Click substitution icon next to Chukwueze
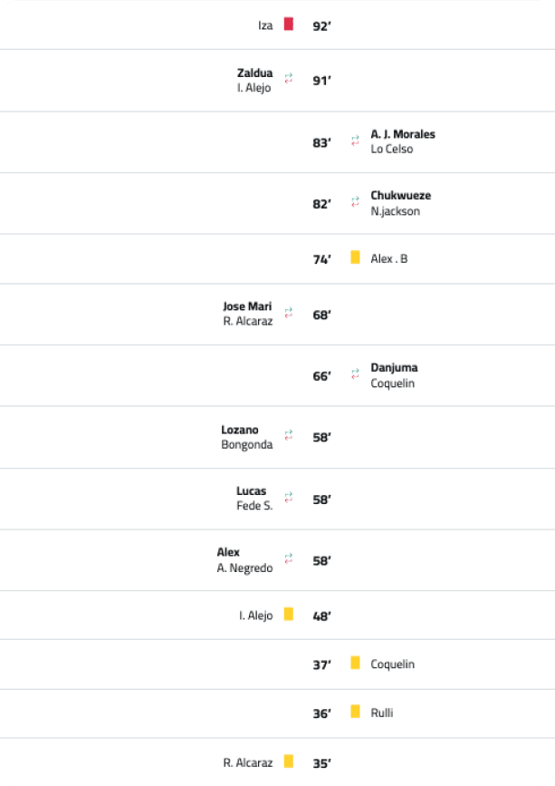The height and width of the screenshot is (786, 555). tap(355, 203)
